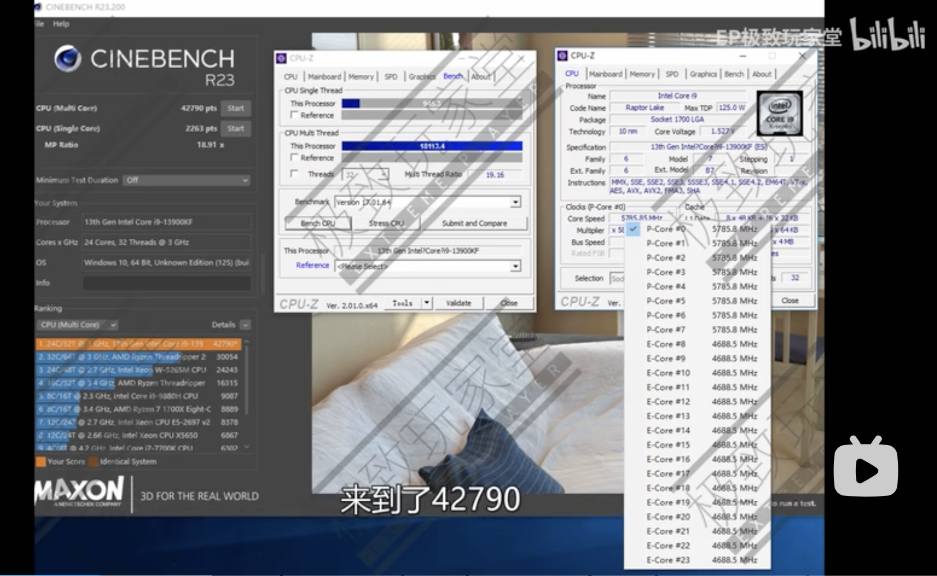Click the single thread score bar
The height and width of the screenshot is (576, 937).
[432, 103]
